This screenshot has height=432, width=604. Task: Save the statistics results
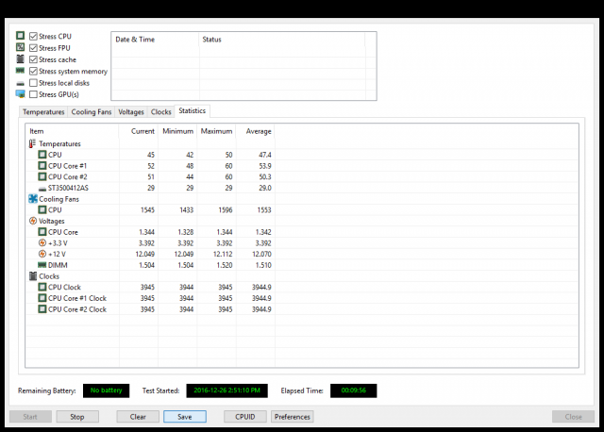(185, 417)
